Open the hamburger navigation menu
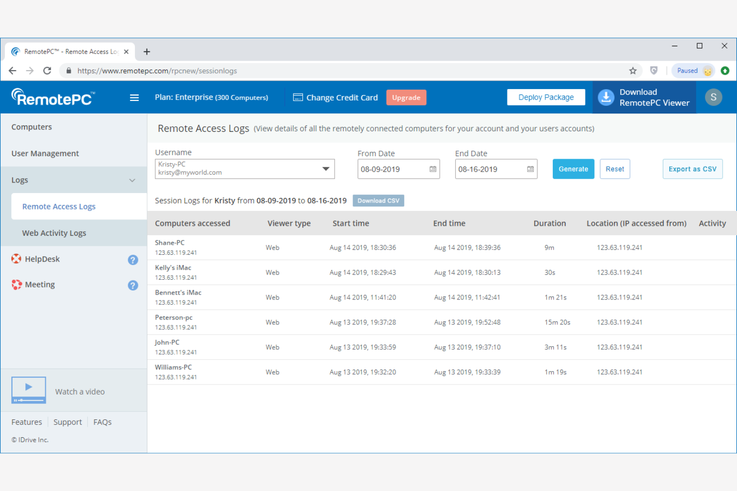Viewport: 737px width, 491px height. [x=134, y=97]
